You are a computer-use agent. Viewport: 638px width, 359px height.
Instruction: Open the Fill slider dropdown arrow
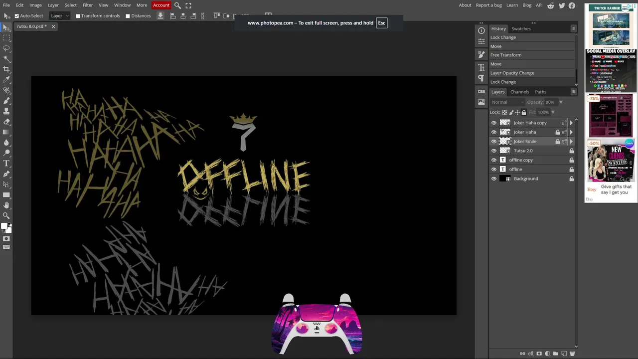[x=553, y=112]
